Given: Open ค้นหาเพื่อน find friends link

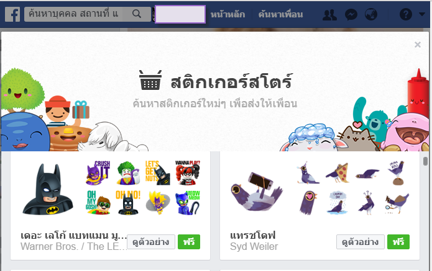Looking at the screenshot, I should (x=280, y=14).
